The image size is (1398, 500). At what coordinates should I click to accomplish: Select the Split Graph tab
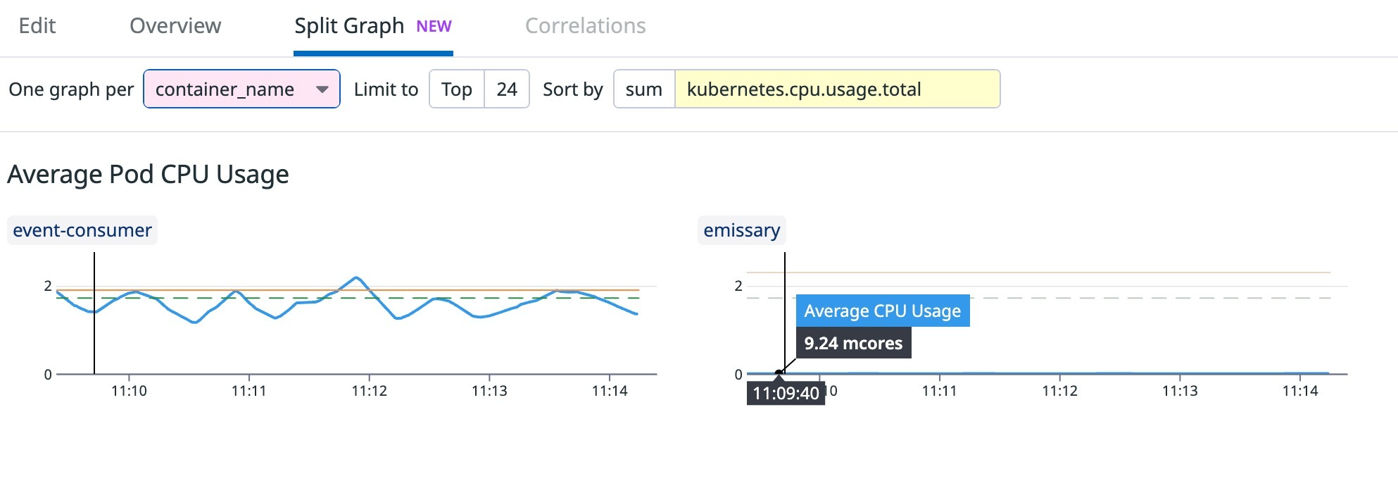(x=349, y=25)
